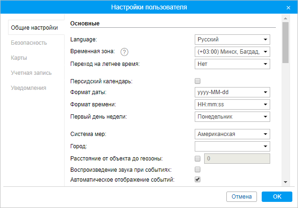This screenshot has width=298, height=208.
Task: Close the user settings dialog
Action: click(288, 8)
